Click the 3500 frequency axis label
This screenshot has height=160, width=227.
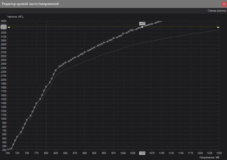[x=4, y=21]
